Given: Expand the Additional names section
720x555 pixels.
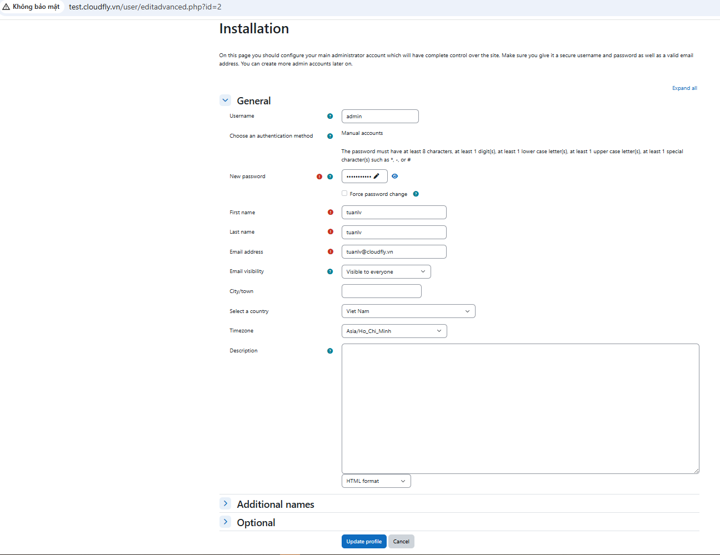Looking at the screenshot, I should click(225, 503).
